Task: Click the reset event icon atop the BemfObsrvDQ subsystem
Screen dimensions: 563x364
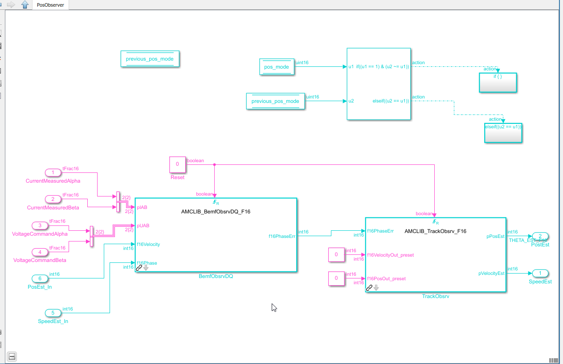Action: tap(215, 202)
